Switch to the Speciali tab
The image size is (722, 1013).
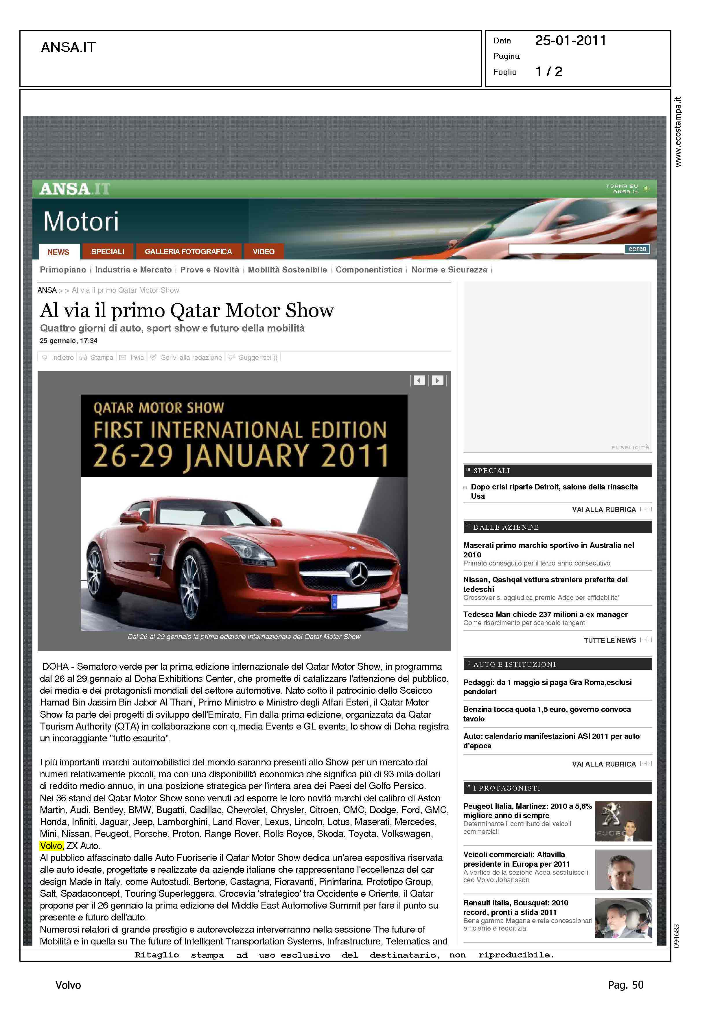[x=108, y=252]
